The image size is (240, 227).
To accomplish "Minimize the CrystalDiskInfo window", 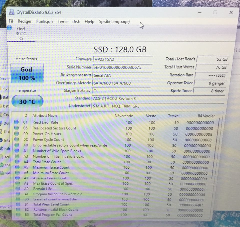I will click(x=199, y=12).
